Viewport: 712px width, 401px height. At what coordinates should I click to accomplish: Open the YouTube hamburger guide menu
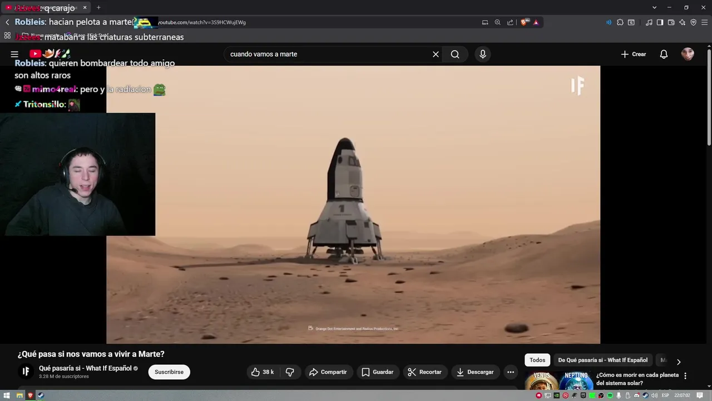14,54
